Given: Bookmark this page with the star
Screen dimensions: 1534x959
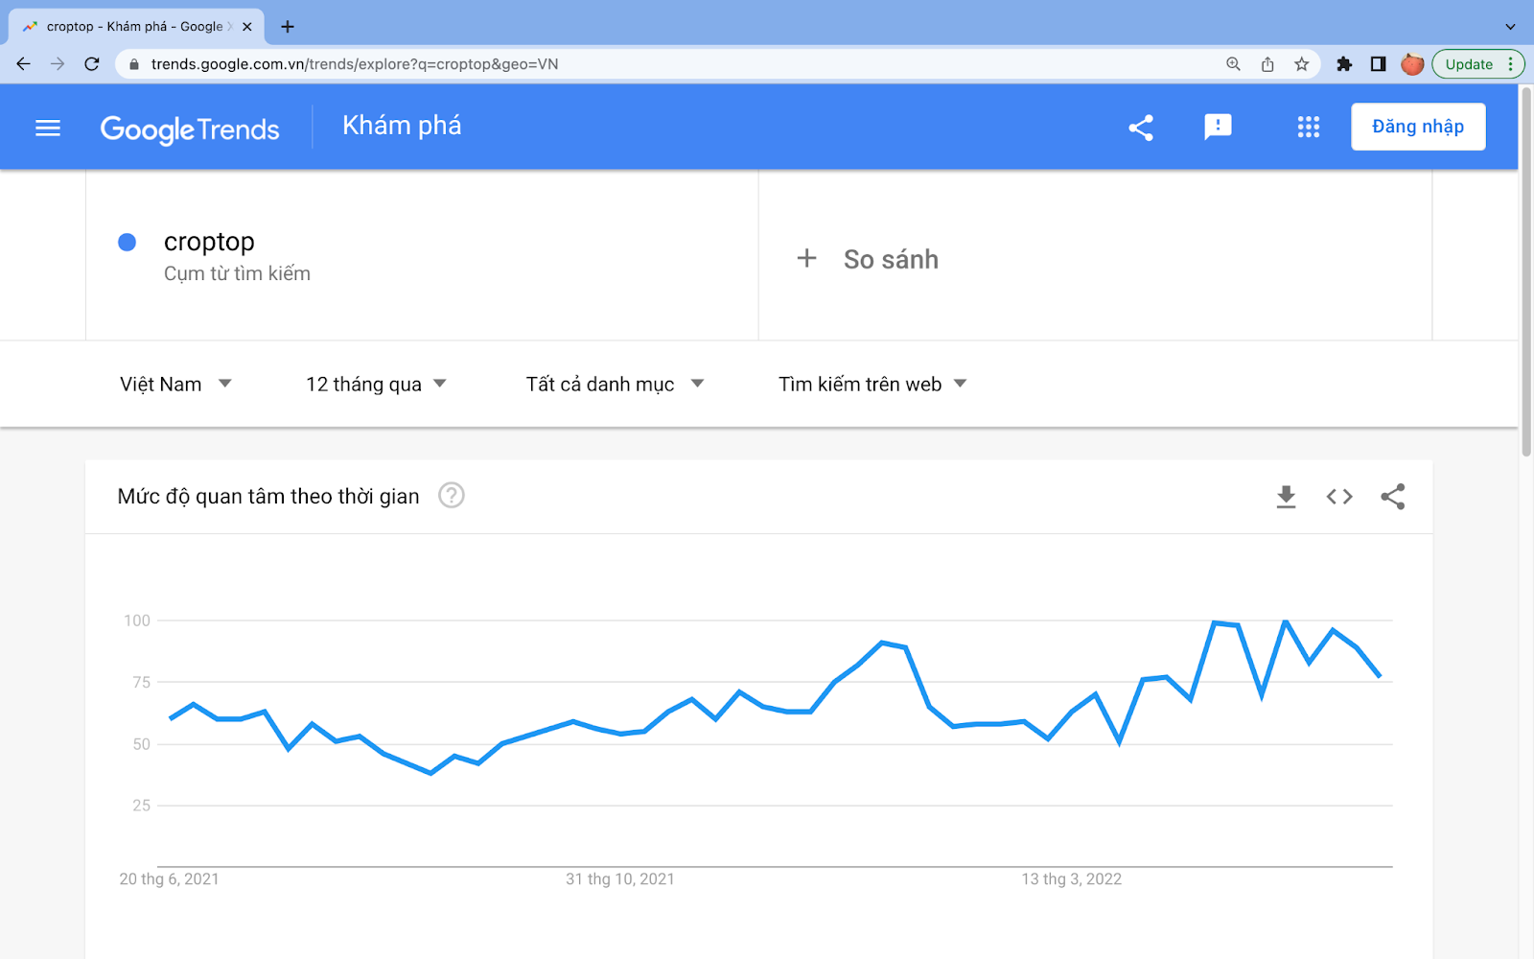Looking at the screenshot, I should pos(1301,64).
